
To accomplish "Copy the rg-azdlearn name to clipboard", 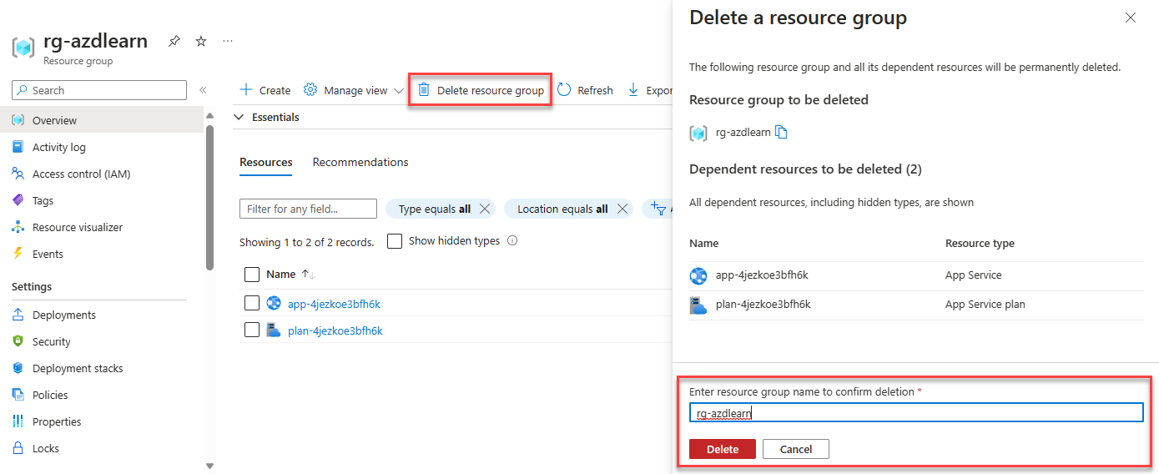I will coord(781,132).
